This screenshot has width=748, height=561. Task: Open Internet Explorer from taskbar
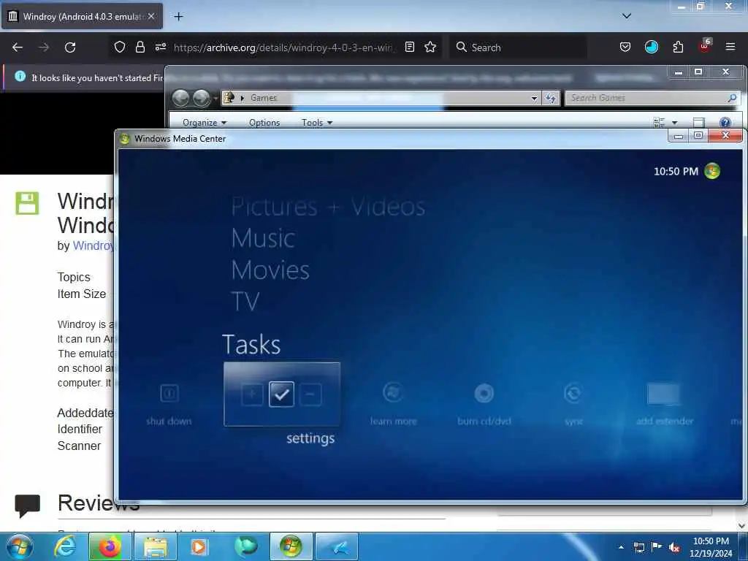64,546
